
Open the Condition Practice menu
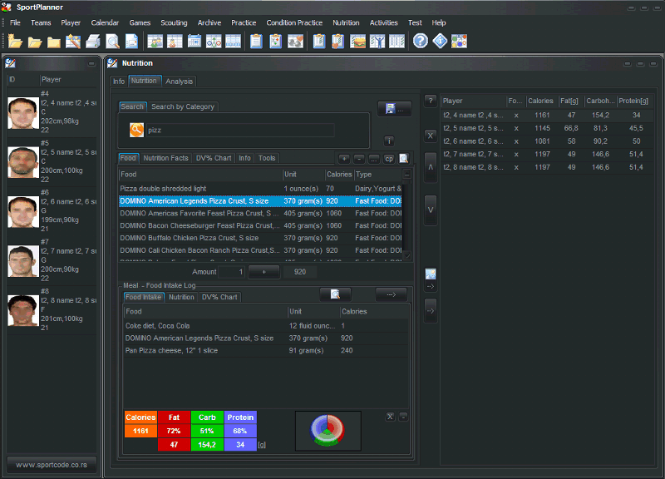coord(294,23)
